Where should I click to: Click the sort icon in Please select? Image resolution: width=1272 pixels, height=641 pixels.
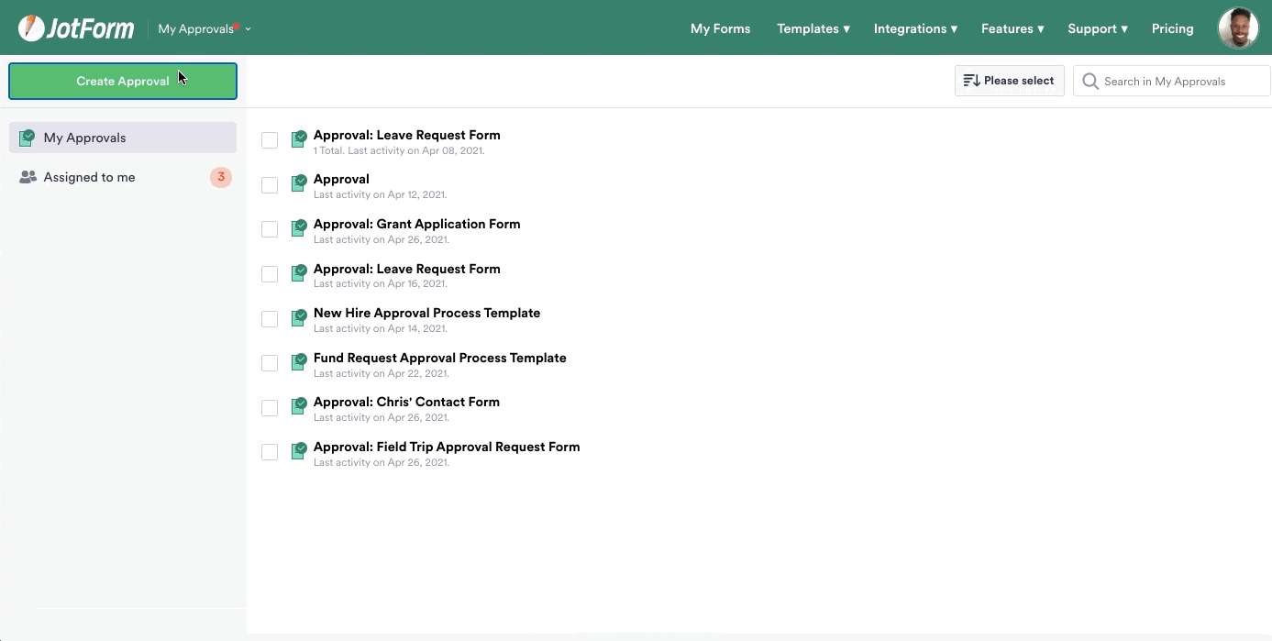click(x=972, y=81)
